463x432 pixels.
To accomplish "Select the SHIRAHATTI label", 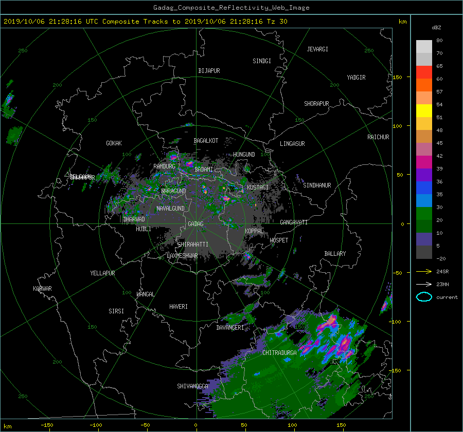I will (193, 245).
